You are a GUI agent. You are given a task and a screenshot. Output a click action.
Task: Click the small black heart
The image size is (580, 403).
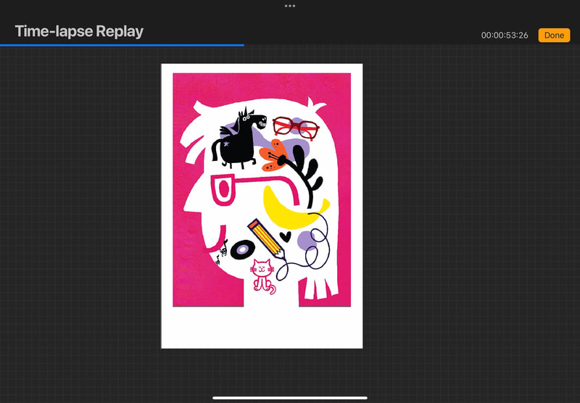click(286, 236)
